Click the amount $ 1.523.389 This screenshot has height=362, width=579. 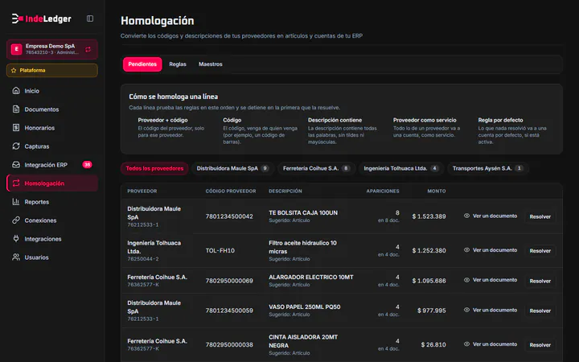pos(429,216)
